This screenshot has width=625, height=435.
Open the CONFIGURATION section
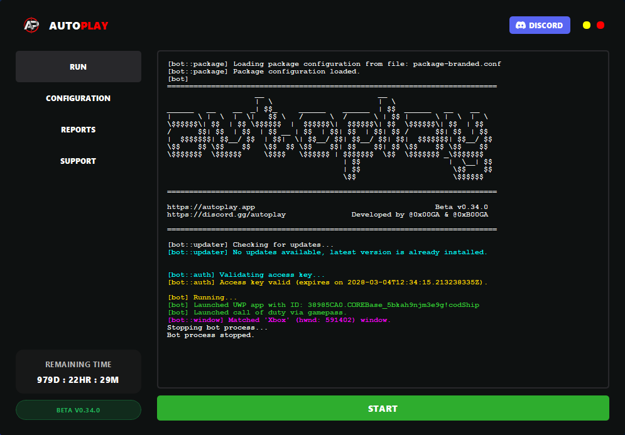click(78, 98)
